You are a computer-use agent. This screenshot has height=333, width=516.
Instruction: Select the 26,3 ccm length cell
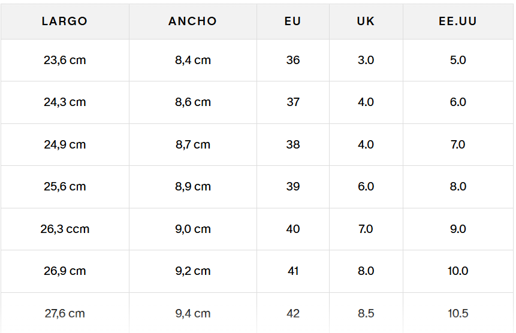click(65, 229)
